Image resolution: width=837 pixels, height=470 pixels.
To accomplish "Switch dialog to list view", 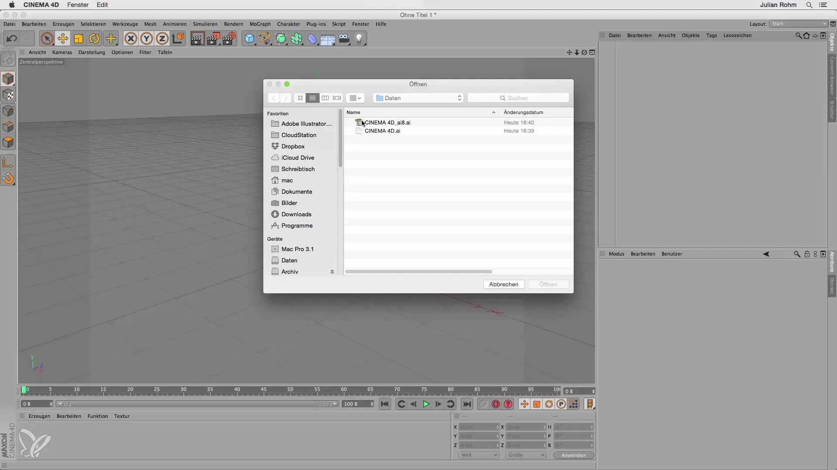I will pos(313,98).
